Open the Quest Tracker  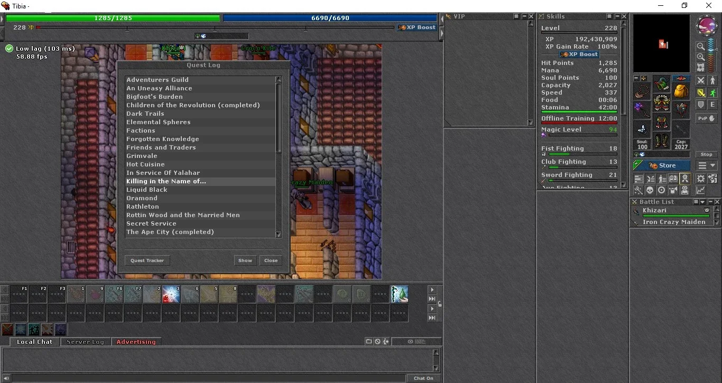(147, 260)
